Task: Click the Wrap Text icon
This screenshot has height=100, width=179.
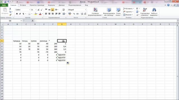Action: pyautogui.click(x=64, y=10)
